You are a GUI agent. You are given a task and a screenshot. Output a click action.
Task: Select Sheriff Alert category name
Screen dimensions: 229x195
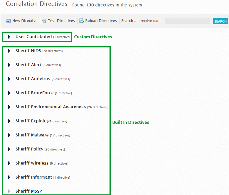28,65
